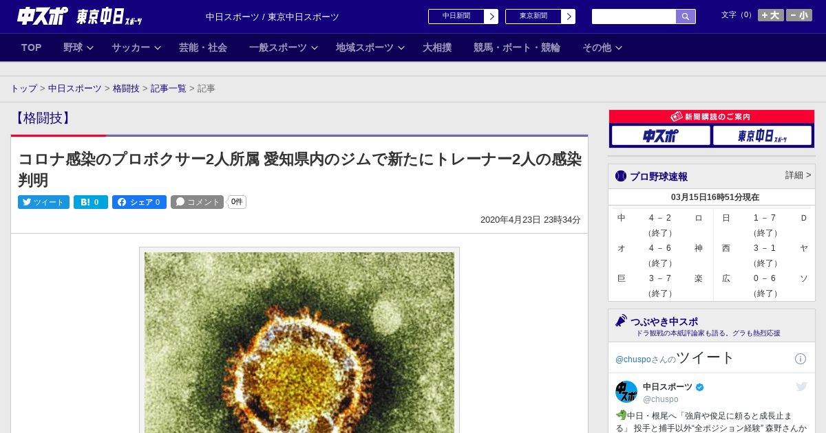Click the verified badge beside 中日スポーツ

700,388
